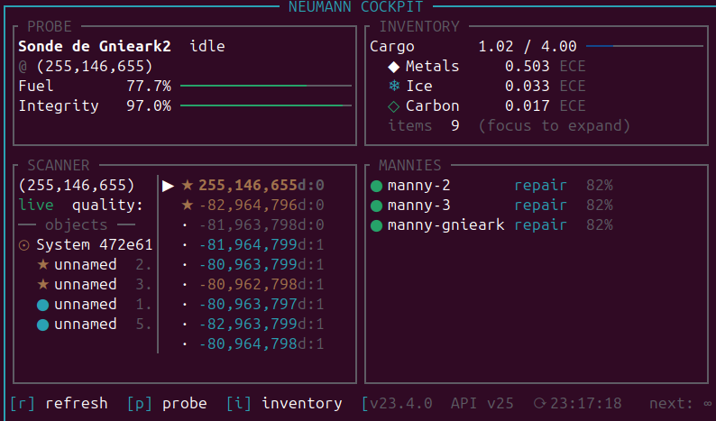Select scanner entry -82,964,796 d:0
The width and height of the screenshot is (716, 421).
click(x=262, y=205)
